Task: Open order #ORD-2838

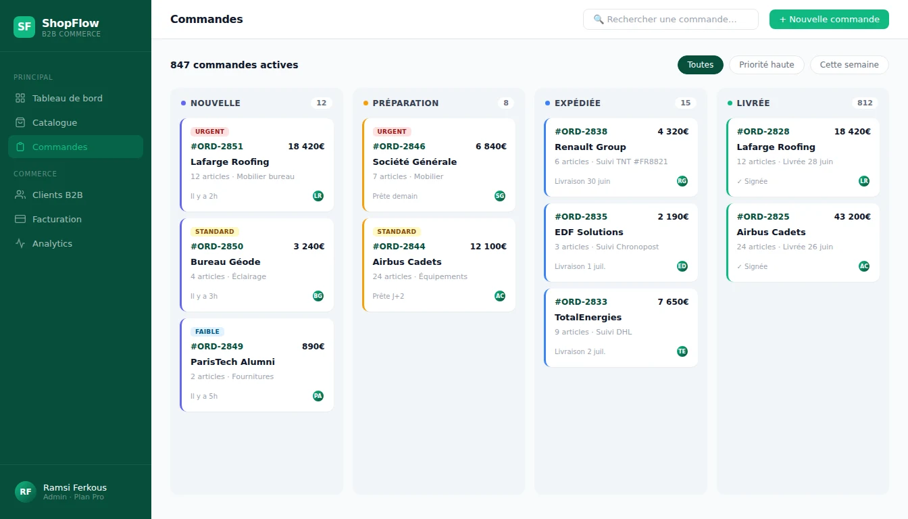Action: click(621, 157)
